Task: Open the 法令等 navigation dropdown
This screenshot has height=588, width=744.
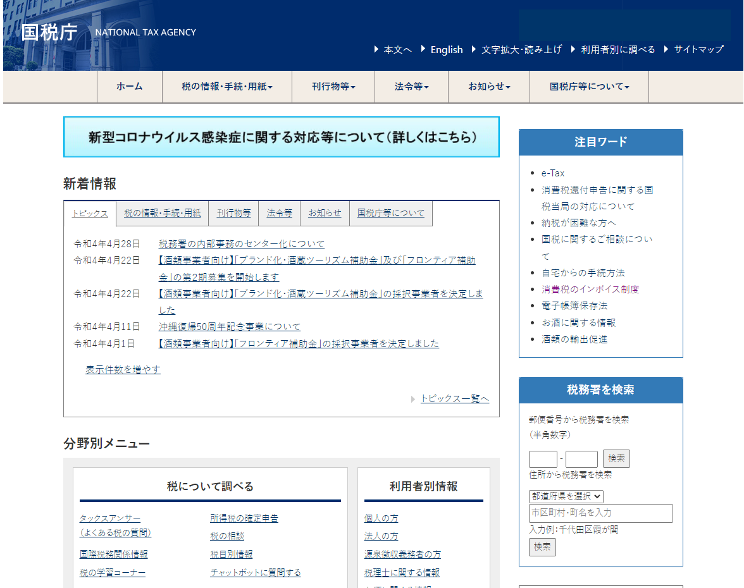Action: (x=411, y=87)
